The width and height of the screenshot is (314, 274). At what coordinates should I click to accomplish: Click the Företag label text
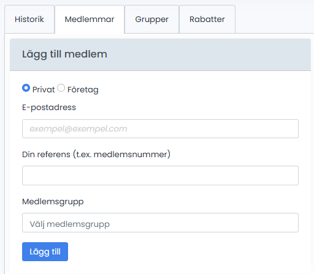pos(83,90)
